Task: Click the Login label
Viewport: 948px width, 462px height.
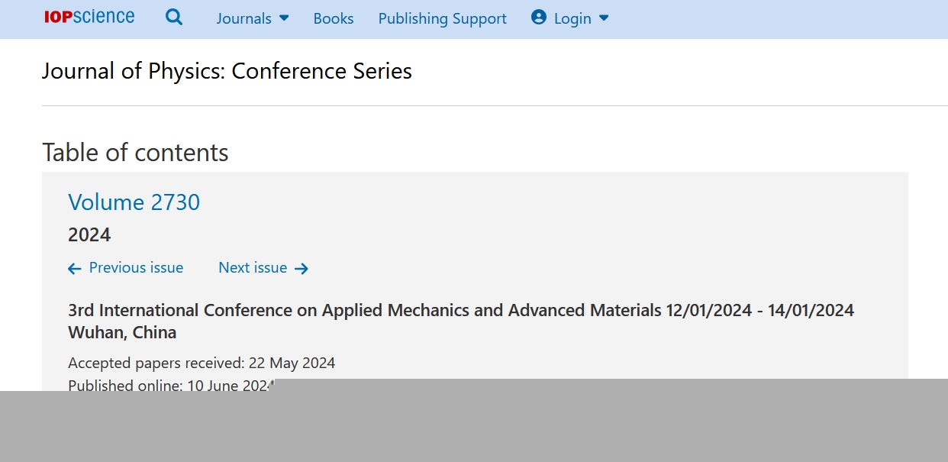Action: [x=572, y=18]
